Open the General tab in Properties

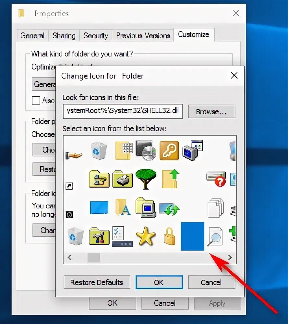[32, 35]
